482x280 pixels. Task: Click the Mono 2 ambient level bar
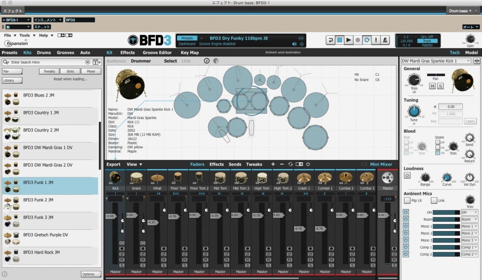point(446,233)
